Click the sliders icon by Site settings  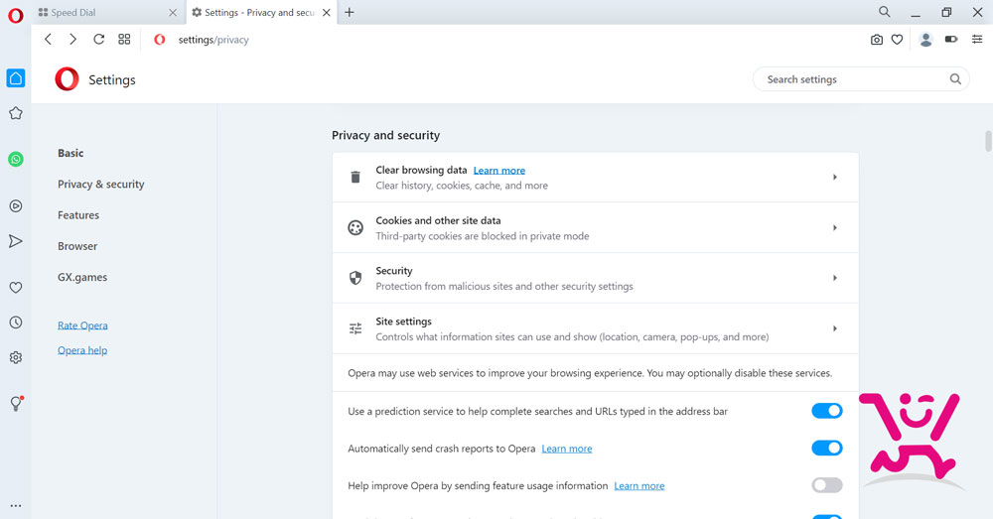point(355,328)
